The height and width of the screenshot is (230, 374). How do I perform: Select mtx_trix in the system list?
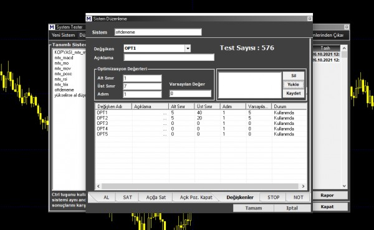pyautogui.click(x=61, y=85)
